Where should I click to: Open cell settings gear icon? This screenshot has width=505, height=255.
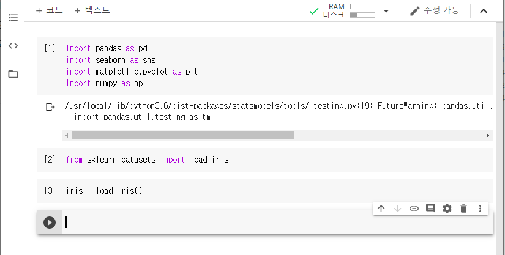point(447,209)
